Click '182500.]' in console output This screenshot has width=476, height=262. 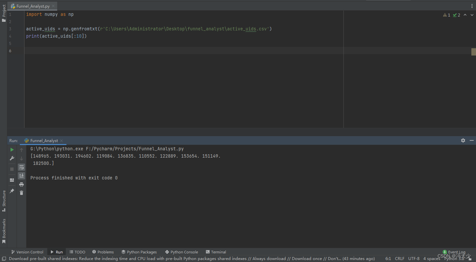point(43,164)
